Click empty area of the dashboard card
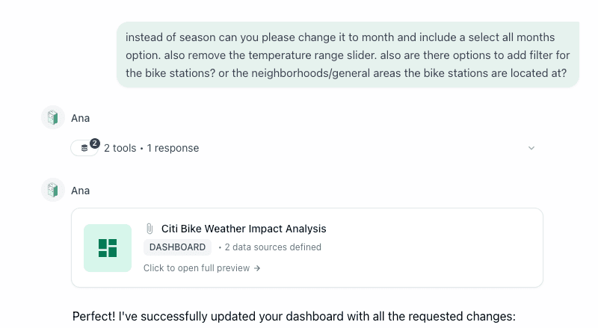This screenshot has width=598, height=328. (x=434, y=254)
